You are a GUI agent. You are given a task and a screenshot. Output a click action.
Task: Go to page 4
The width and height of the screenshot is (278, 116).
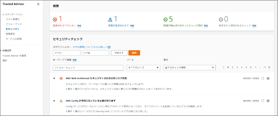pos(242,67)
